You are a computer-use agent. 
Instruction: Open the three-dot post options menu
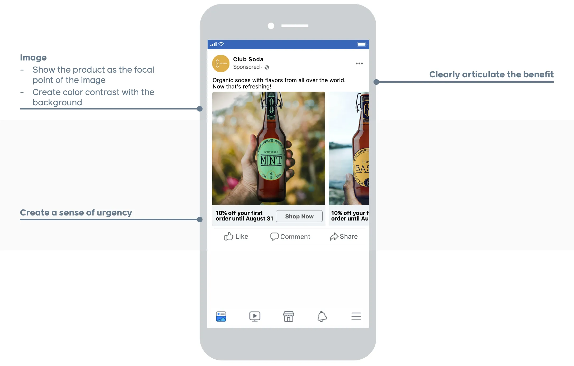pyautogui.click(x=359, y=63)
